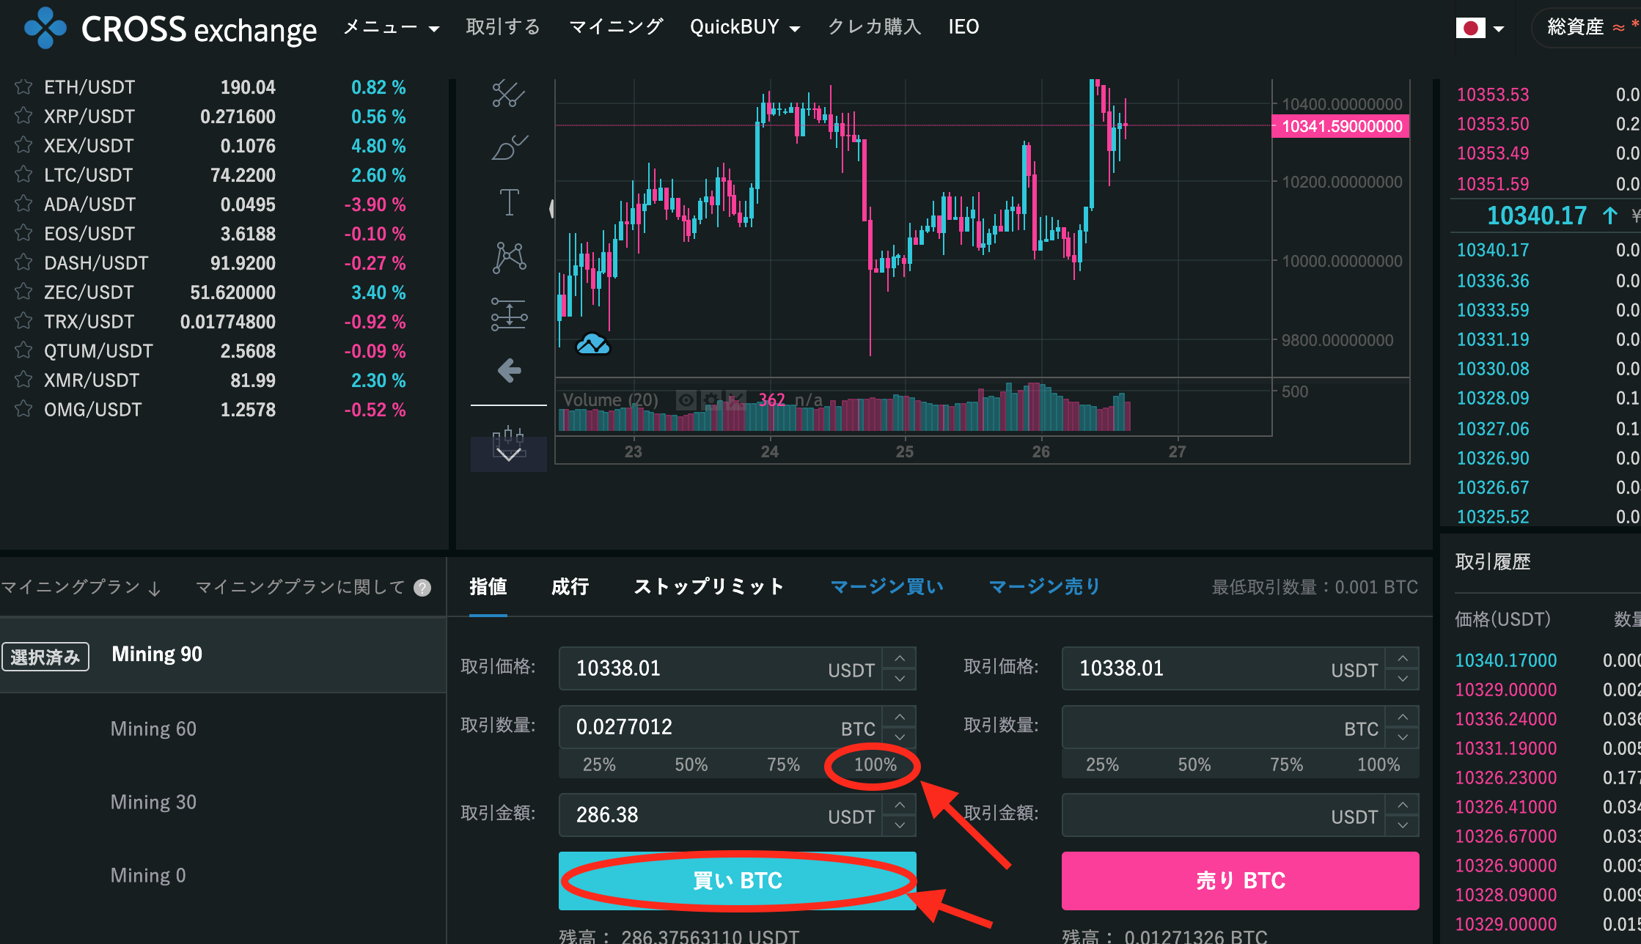Open help for マイニングプランに関して

click(422, 588)
